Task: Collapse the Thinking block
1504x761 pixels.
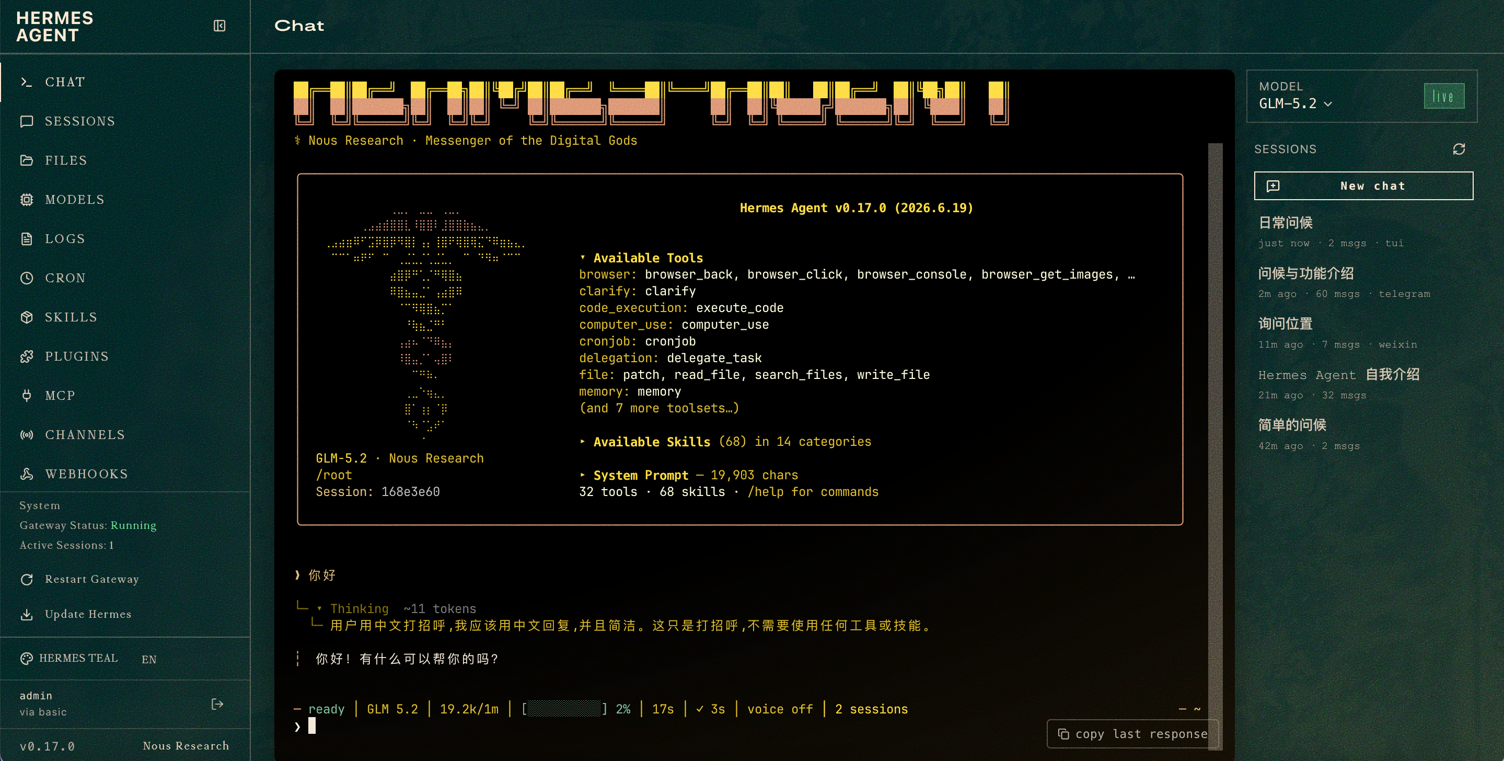Action: tap(319, 608)
